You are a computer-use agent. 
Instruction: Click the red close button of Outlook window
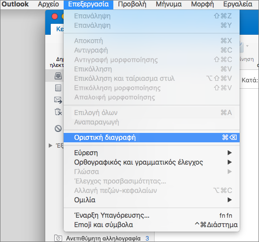pyautogui.click(x=55, y=16)
